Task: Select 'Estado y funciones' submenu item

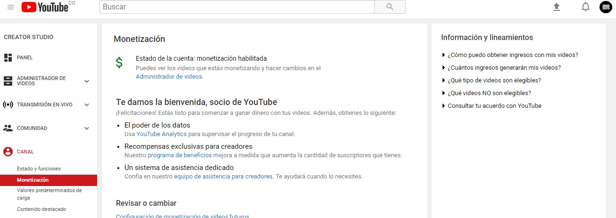Action: [x=39, y=169]
